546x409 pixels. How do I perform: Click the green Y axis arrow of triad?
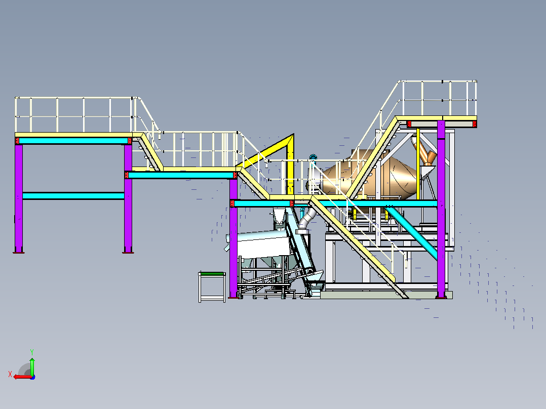[x=32, y=366]
